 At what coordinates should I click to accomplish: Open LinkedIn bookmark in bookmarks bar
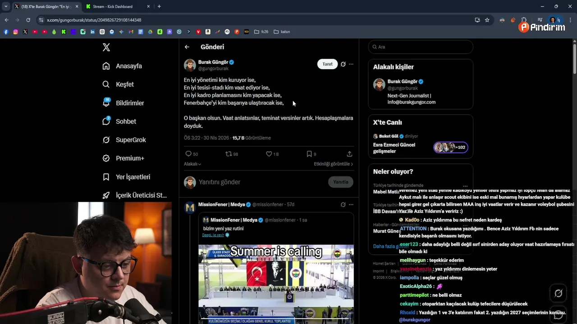click(92, 31)
